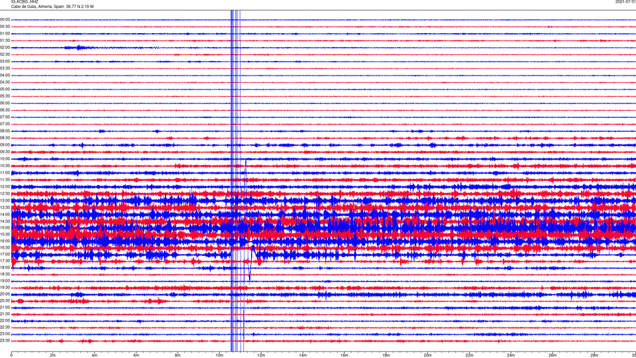This screenshot has height=358, width=636.
Task: Select the 16:00 row label
Action: click(5, 241)
